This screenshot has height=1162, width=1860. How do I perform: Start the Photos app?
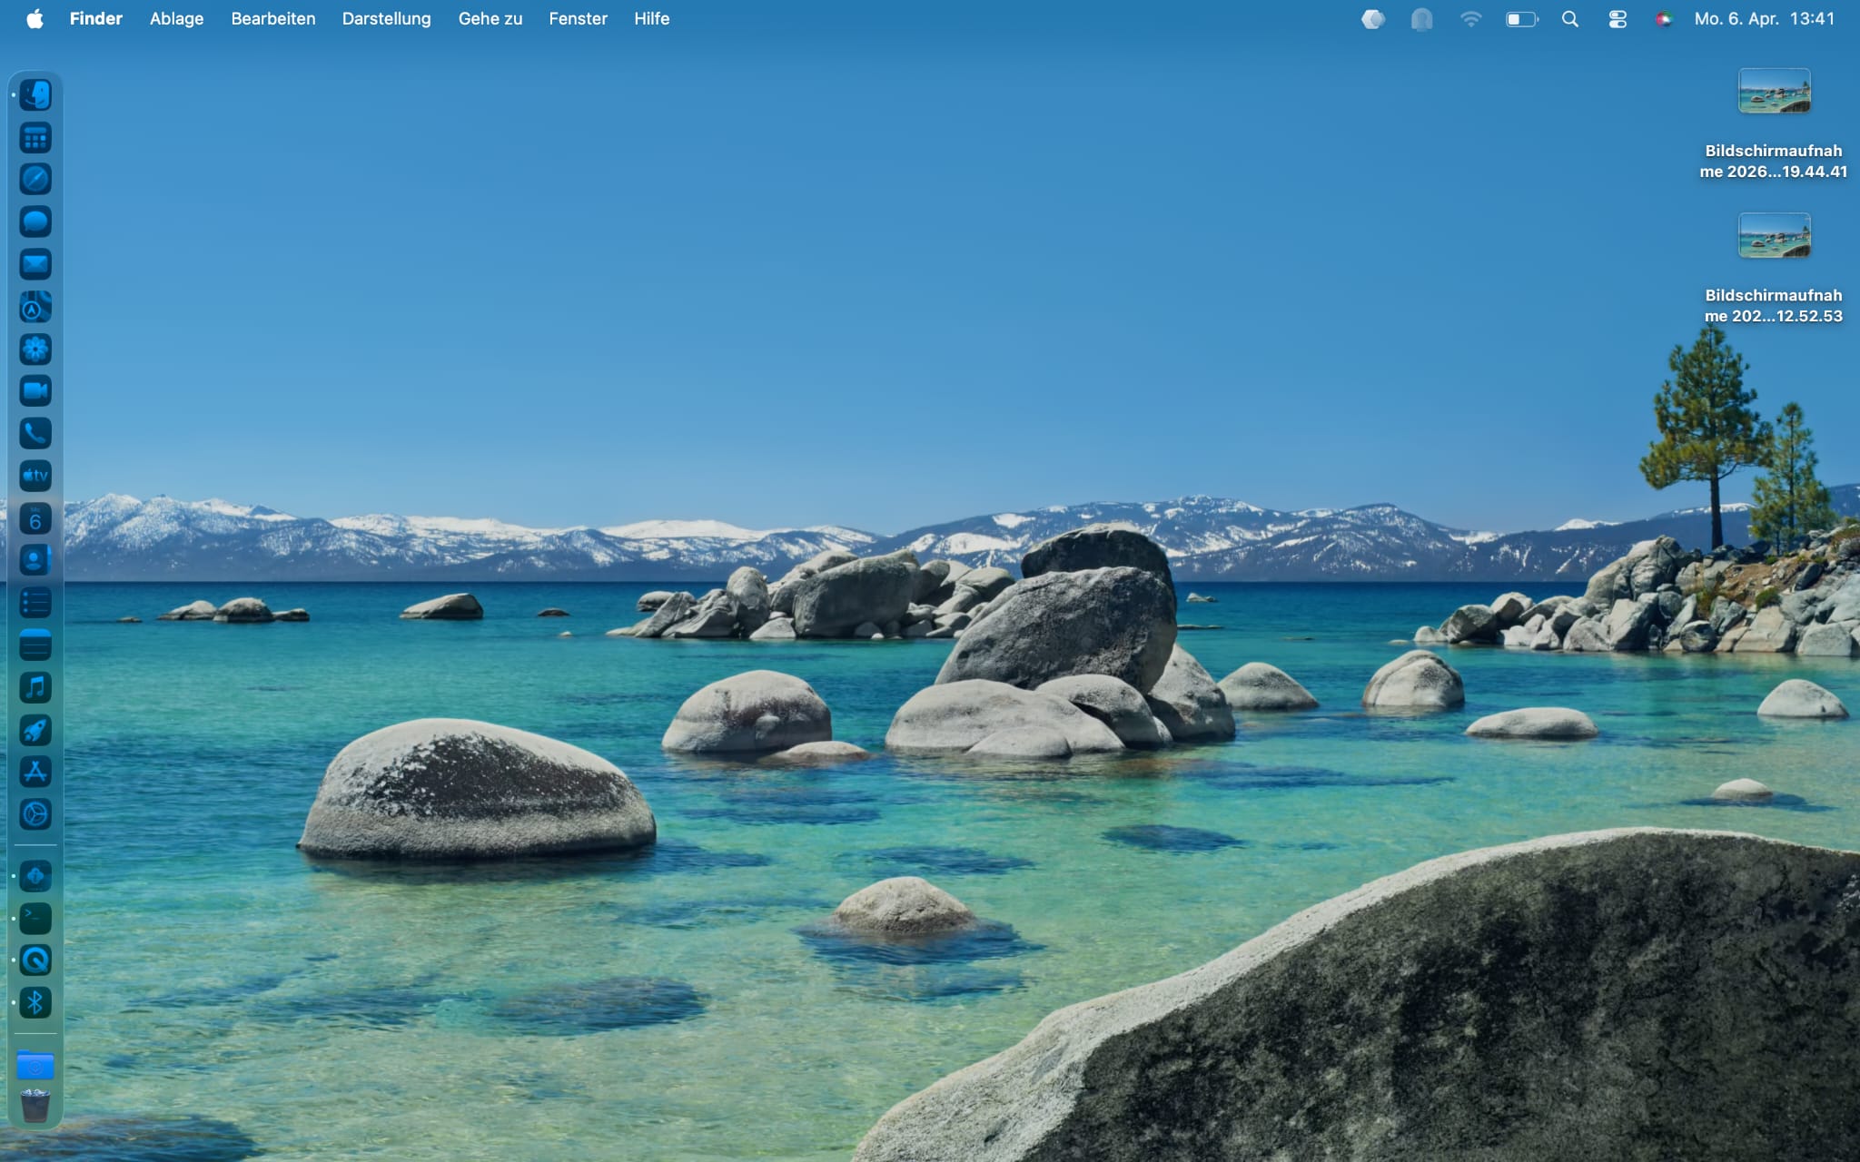[35, 350]
